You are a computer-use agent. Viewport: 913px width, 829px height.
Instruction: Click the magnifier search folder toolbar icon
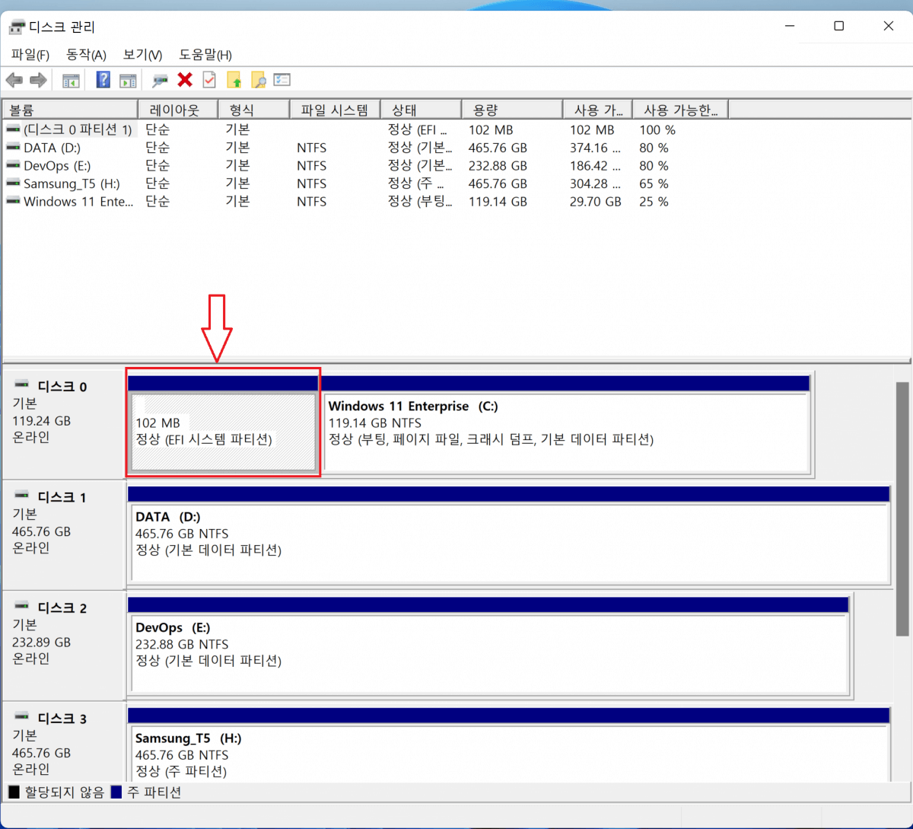[258, 80]
